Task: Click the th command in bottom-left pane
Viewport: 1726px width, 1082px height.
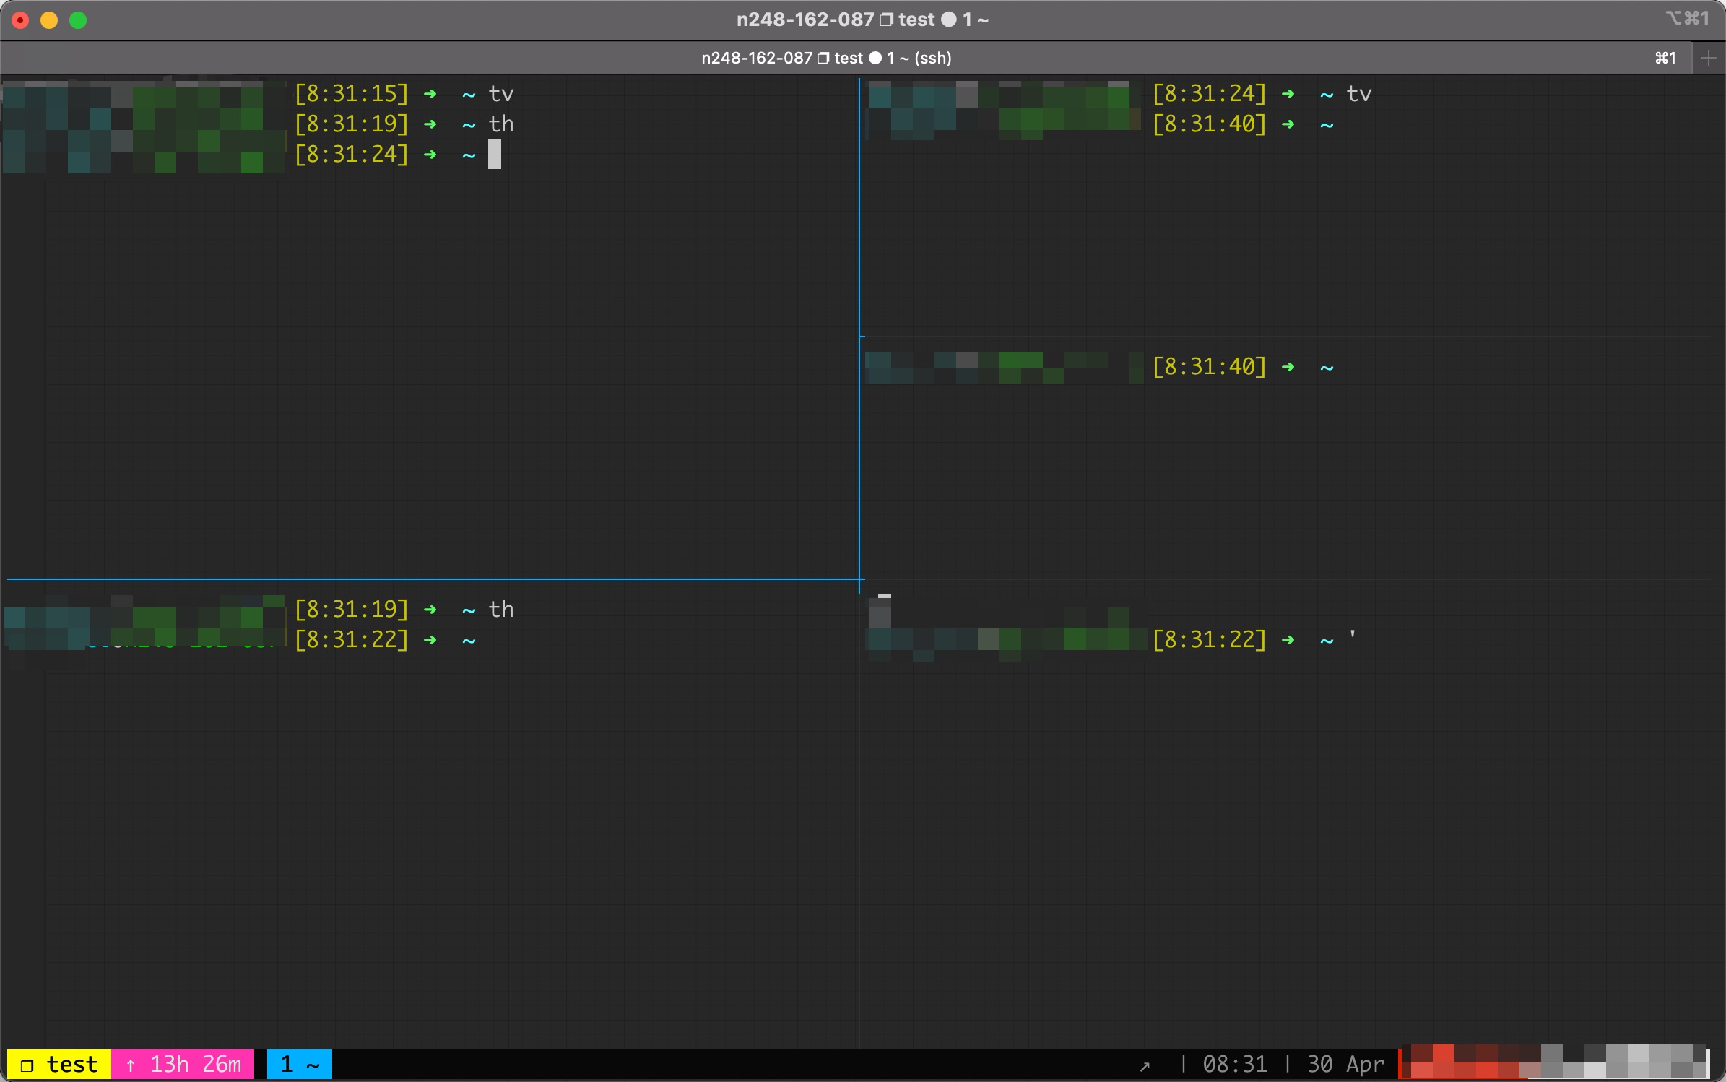Action: (x=501, y=610)
